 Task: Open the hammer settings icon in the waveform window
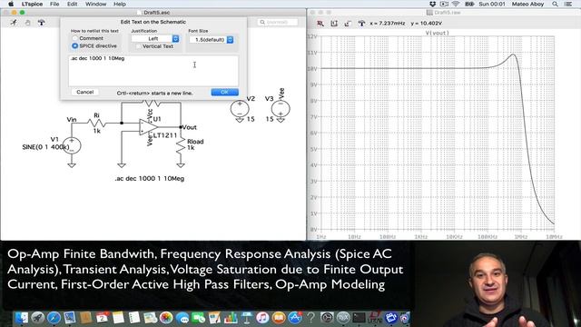point(361,24)
